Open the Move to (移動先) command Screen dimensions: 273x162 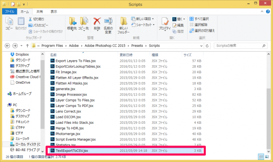[x=72, y=24]
